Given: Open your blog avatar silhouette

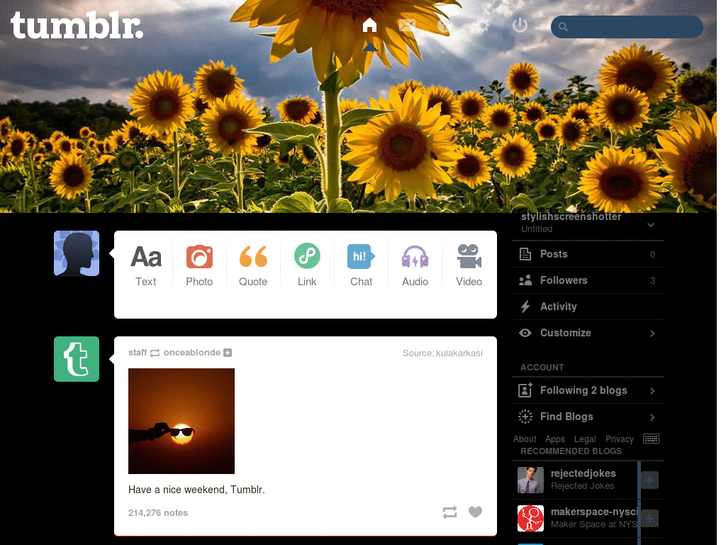Looking at the screenshot, I should pos(77,253).
